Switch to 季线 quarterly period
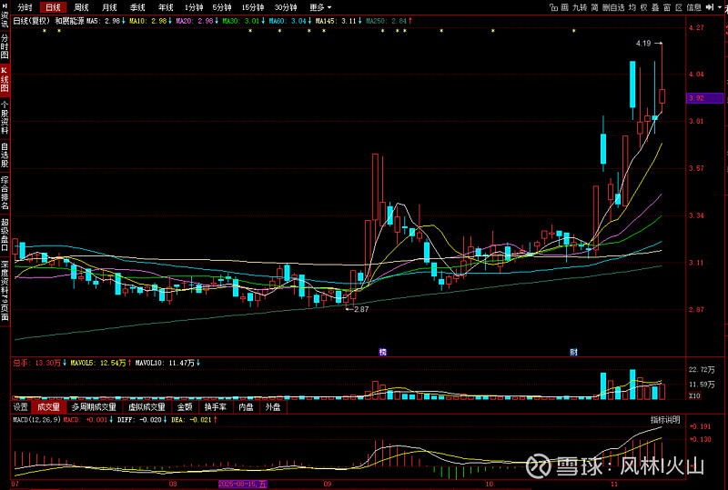 137,7
